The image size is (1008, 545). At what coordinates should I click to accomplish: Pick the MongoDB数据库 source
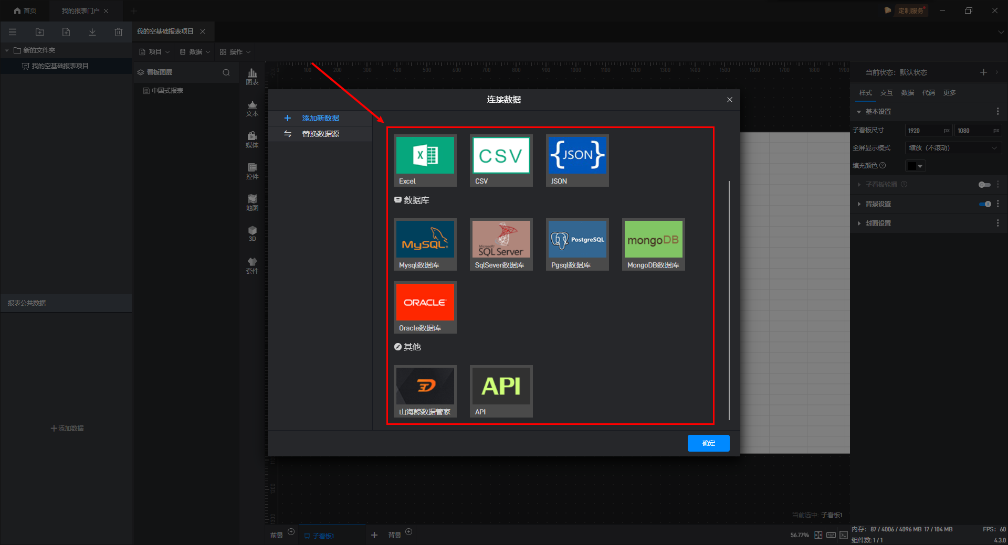(x=654, y=244)
